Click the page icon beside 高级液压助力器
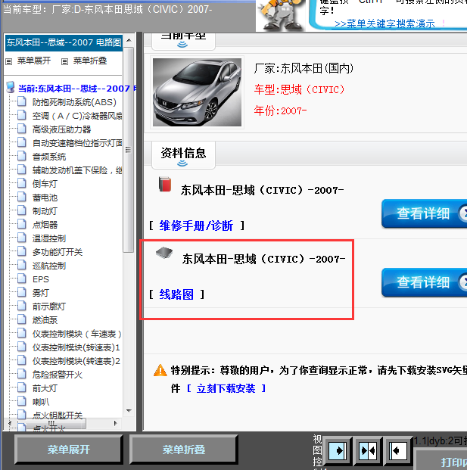The height and width of the screenshot is (470, 467). tap(22, 129)
